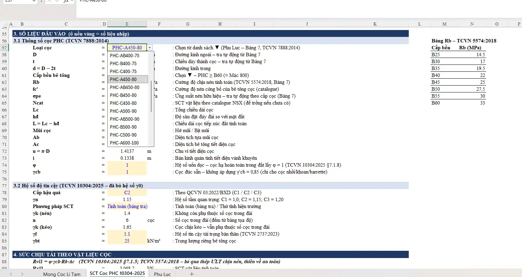
Task: Pick the PHC-AB500-90 option
Action: click(128, 119)
